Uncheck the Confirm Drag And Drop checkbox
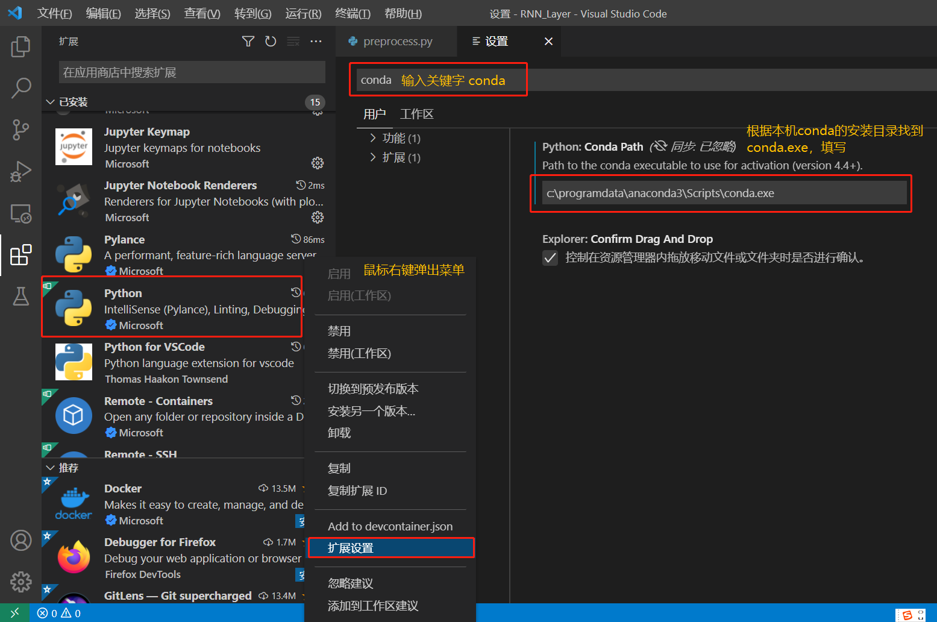937x622 pixels. tap(550, 258)
